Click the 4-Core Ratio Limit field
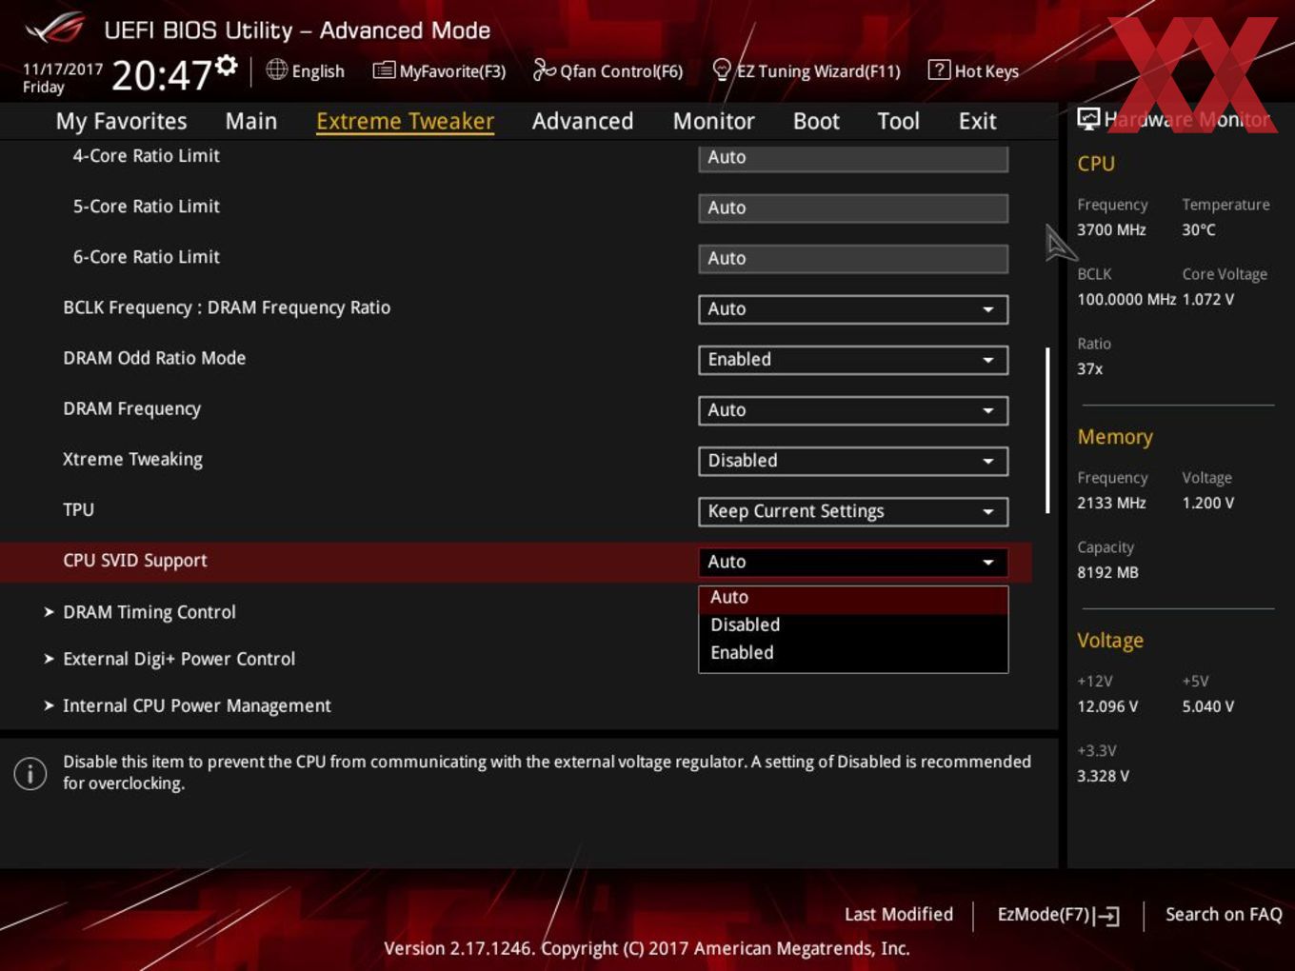Viewport: 1295px width, 971px height. (853, 158)
